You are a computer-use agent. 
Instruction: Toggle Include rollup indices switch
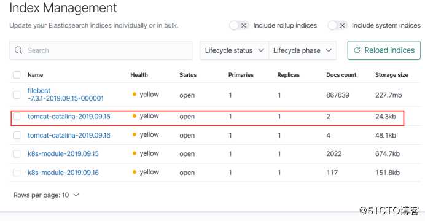[239, 25]
